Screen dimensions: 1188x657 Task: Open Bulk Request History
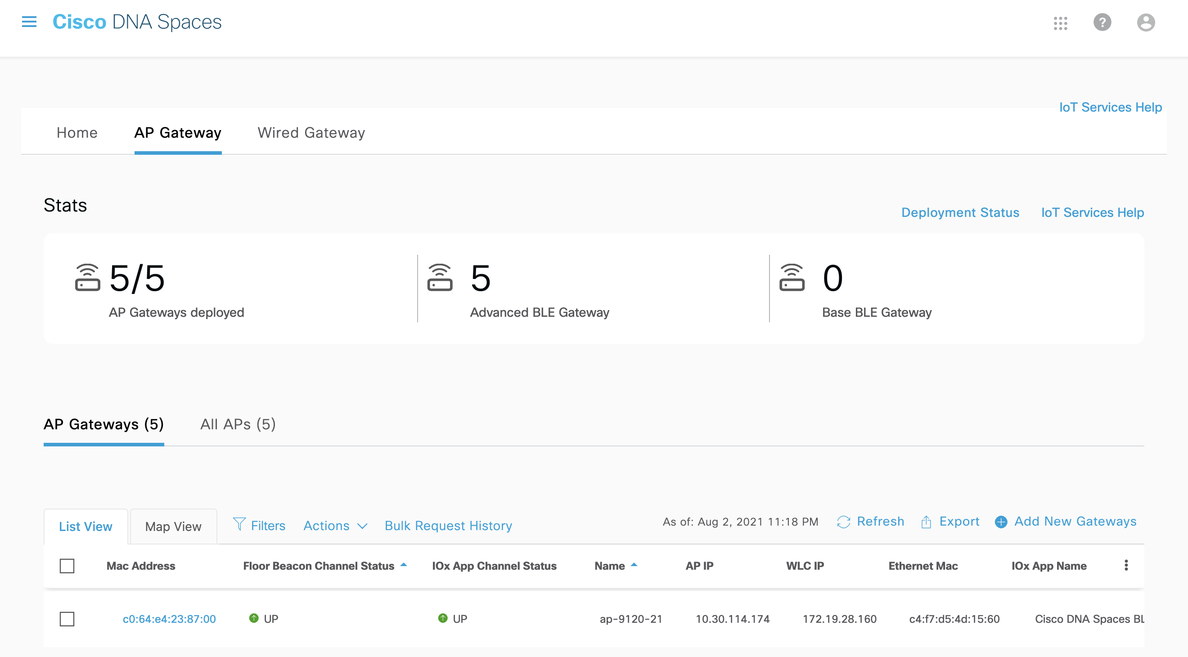coord(448,526)
